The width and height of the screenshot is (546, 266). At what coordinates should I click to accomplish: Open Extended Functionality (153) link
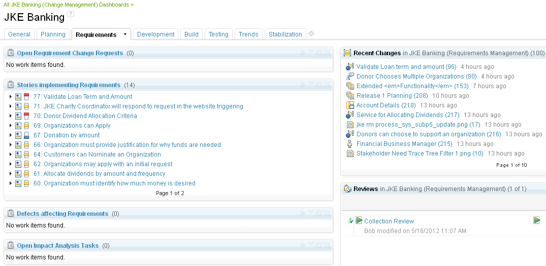coord(412,86)
